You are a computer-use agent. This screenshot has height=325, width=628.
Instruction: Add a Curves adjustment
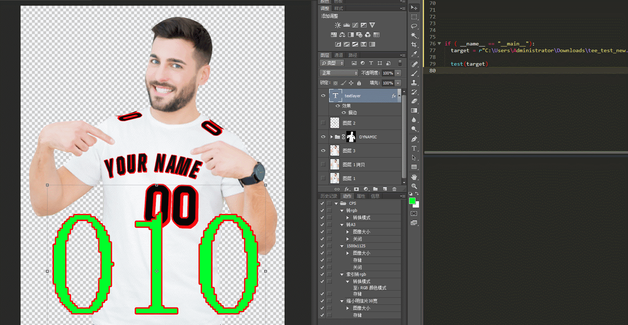[x=355, y=25]
